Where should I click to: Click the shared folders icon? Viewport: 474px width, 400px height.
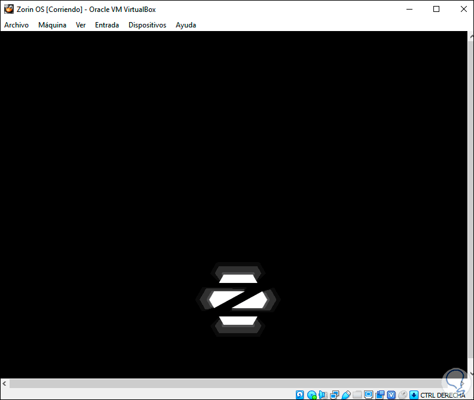coord(357,395)
